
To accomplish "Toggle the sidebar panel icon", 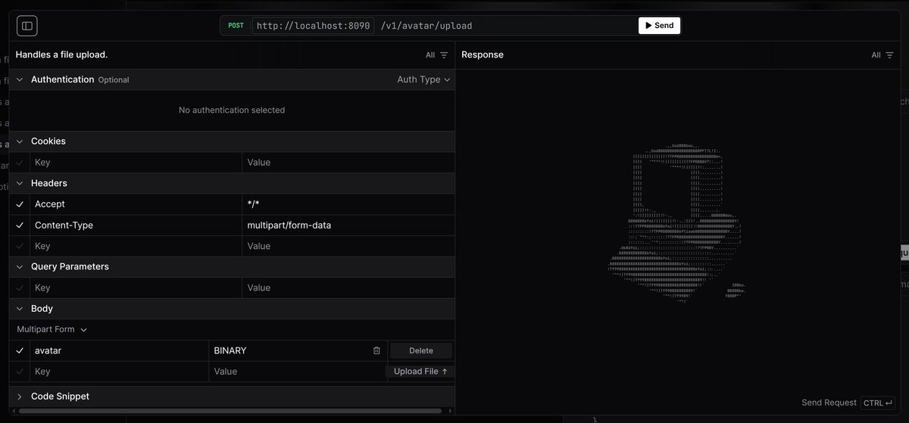I will click(x=27, y=26).
